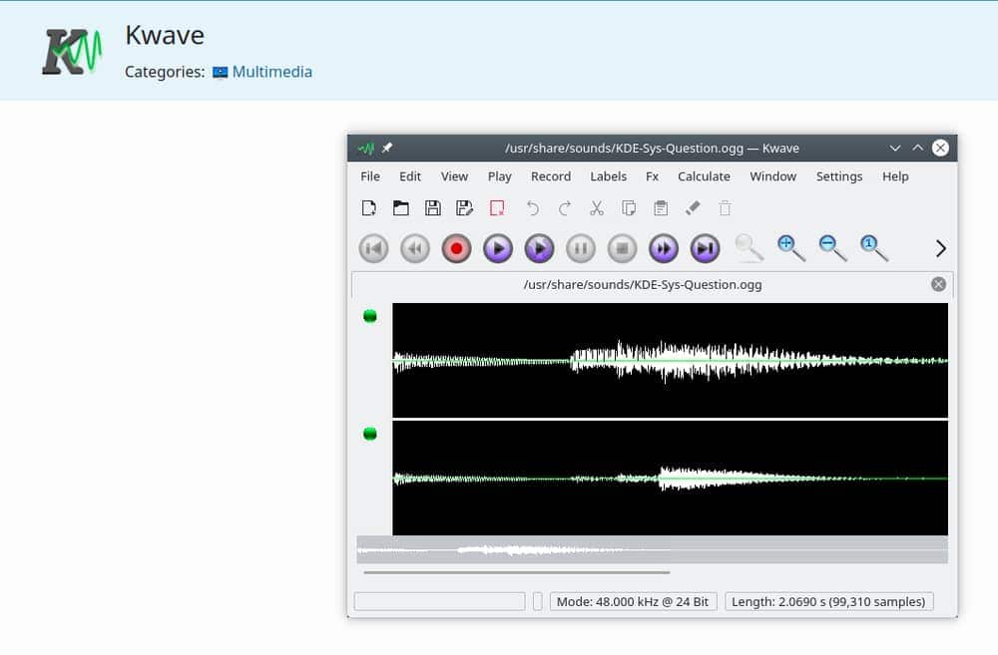The image size is (998, 655).
Task: Click the eraser icon in toolbar
Action: 693,208
